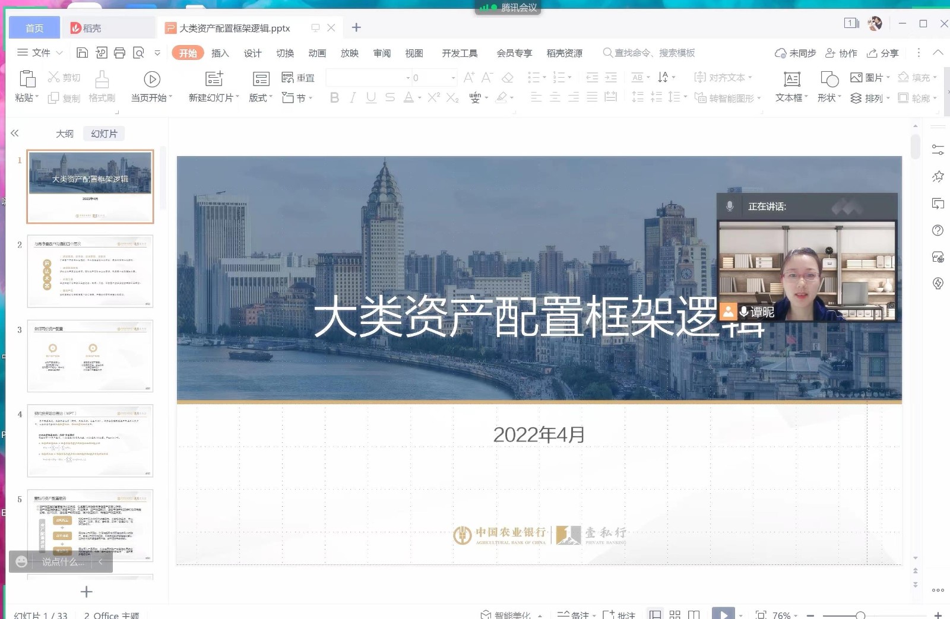Switch to Reading view in status bar

693,615
